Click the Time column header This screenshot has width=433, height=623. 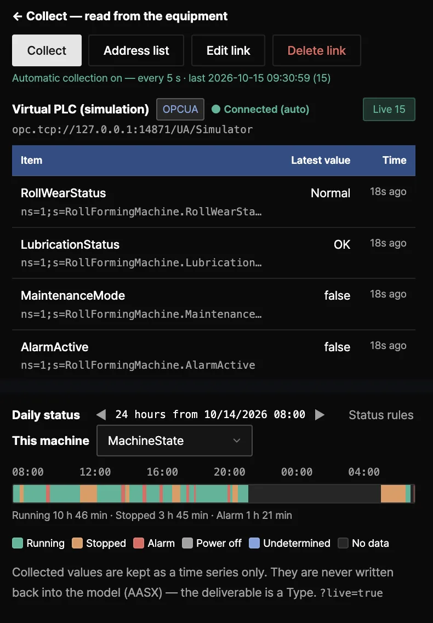coord(395,160)
